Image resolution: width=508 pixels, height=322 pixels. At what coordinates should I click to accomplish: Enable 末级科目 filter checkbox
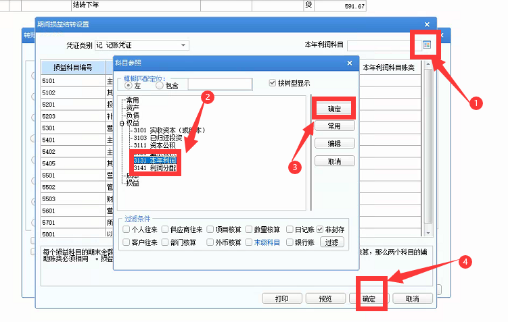pyautogui.click(x=248, y=242)
